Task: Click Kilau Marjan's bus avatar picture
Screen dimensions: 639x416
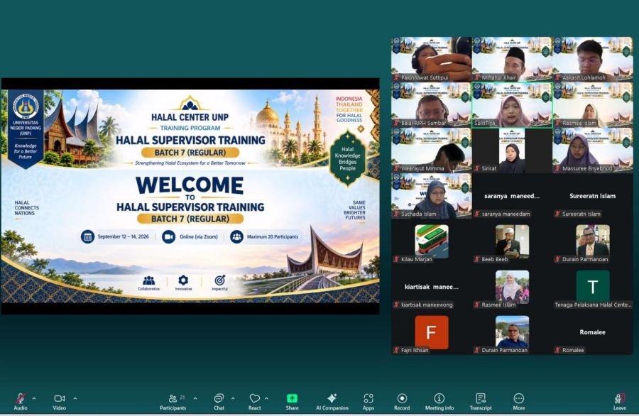Action: tap(432, 241)
